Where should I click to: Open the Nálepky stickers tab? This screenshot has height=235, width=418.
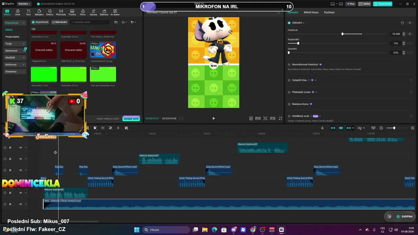click(x=39, y=12)
